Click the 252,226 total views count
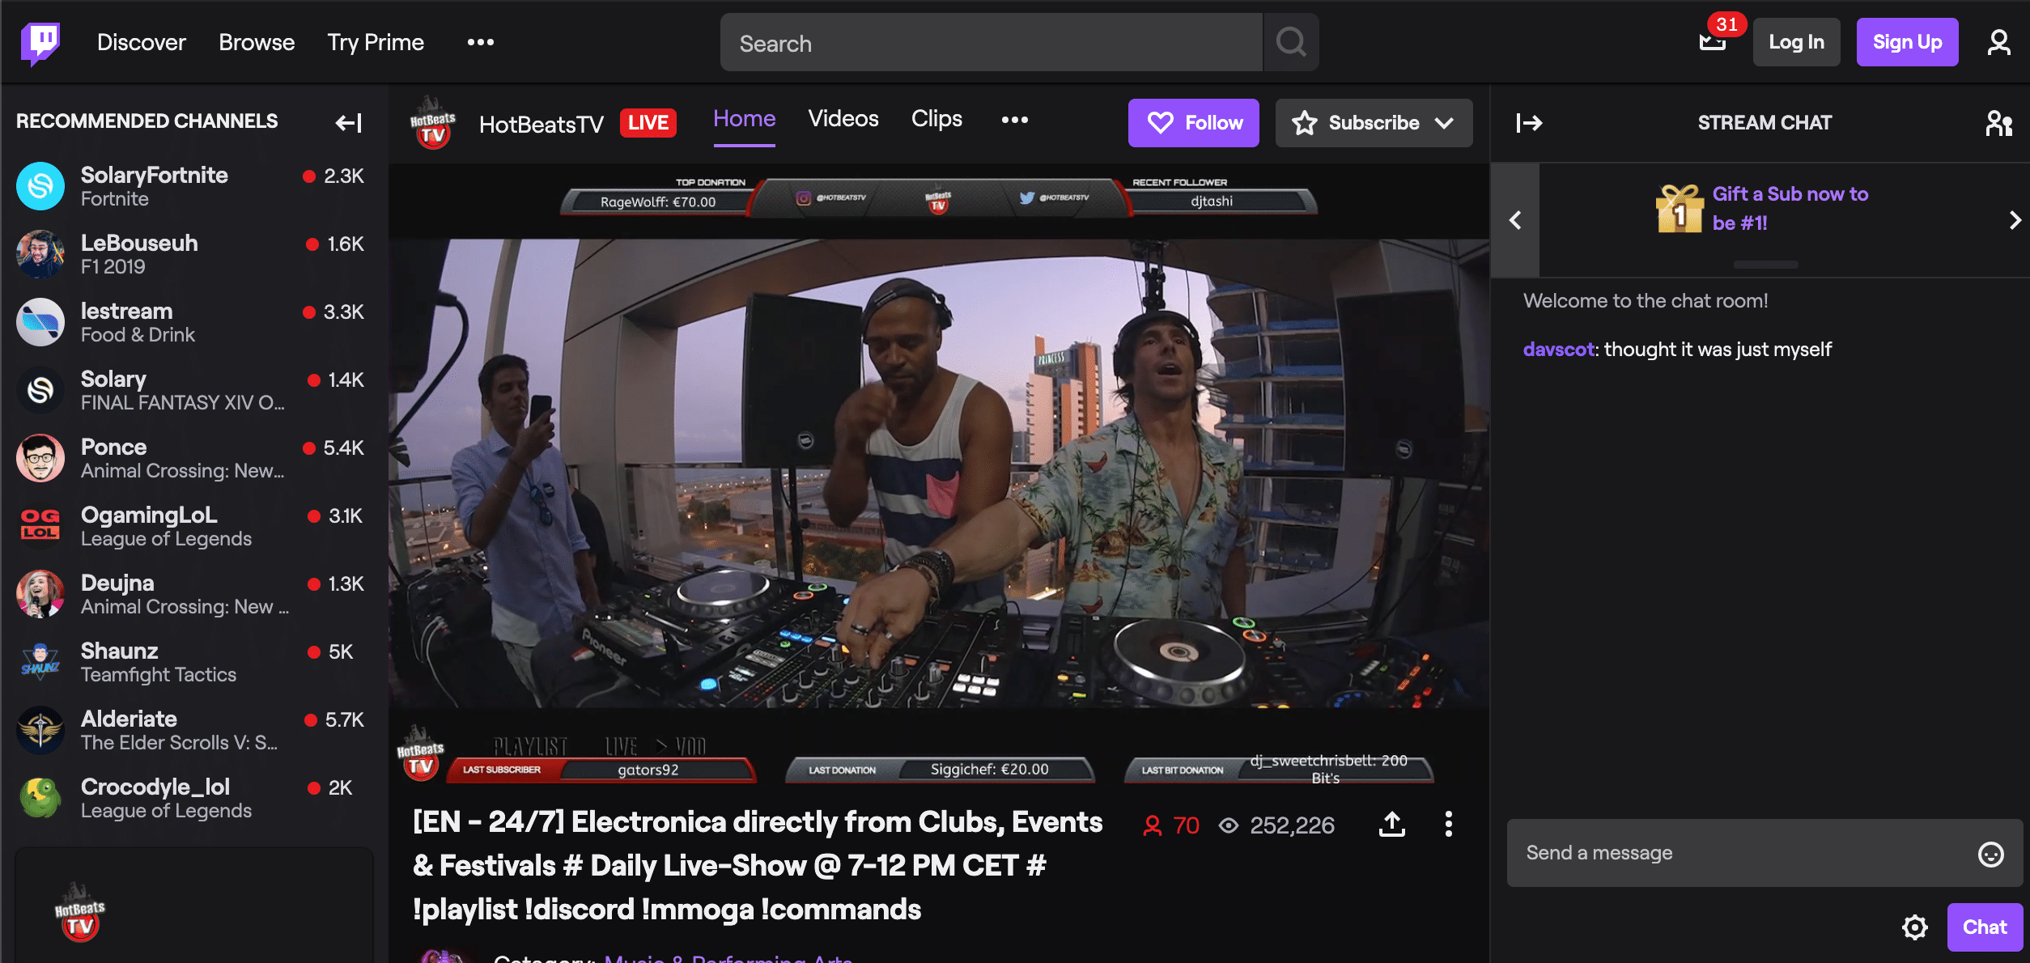2030x963 pixels. tap(1277, 825)
